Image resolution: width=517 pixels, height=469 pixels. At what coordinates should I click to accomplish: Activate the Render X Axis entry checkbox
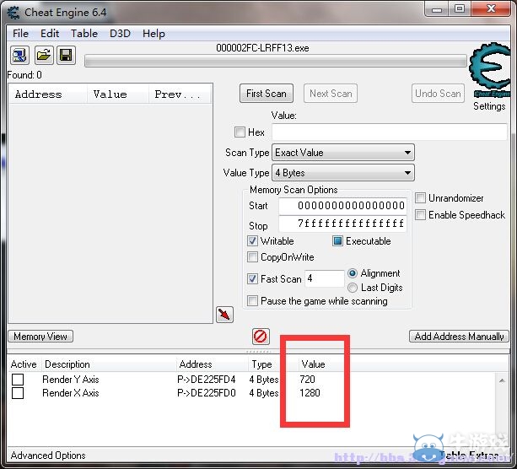(18, 393)
